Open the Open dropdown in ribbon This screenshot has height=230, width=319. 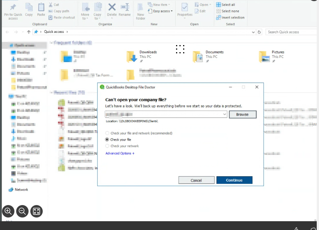click(x=203, y=5)
